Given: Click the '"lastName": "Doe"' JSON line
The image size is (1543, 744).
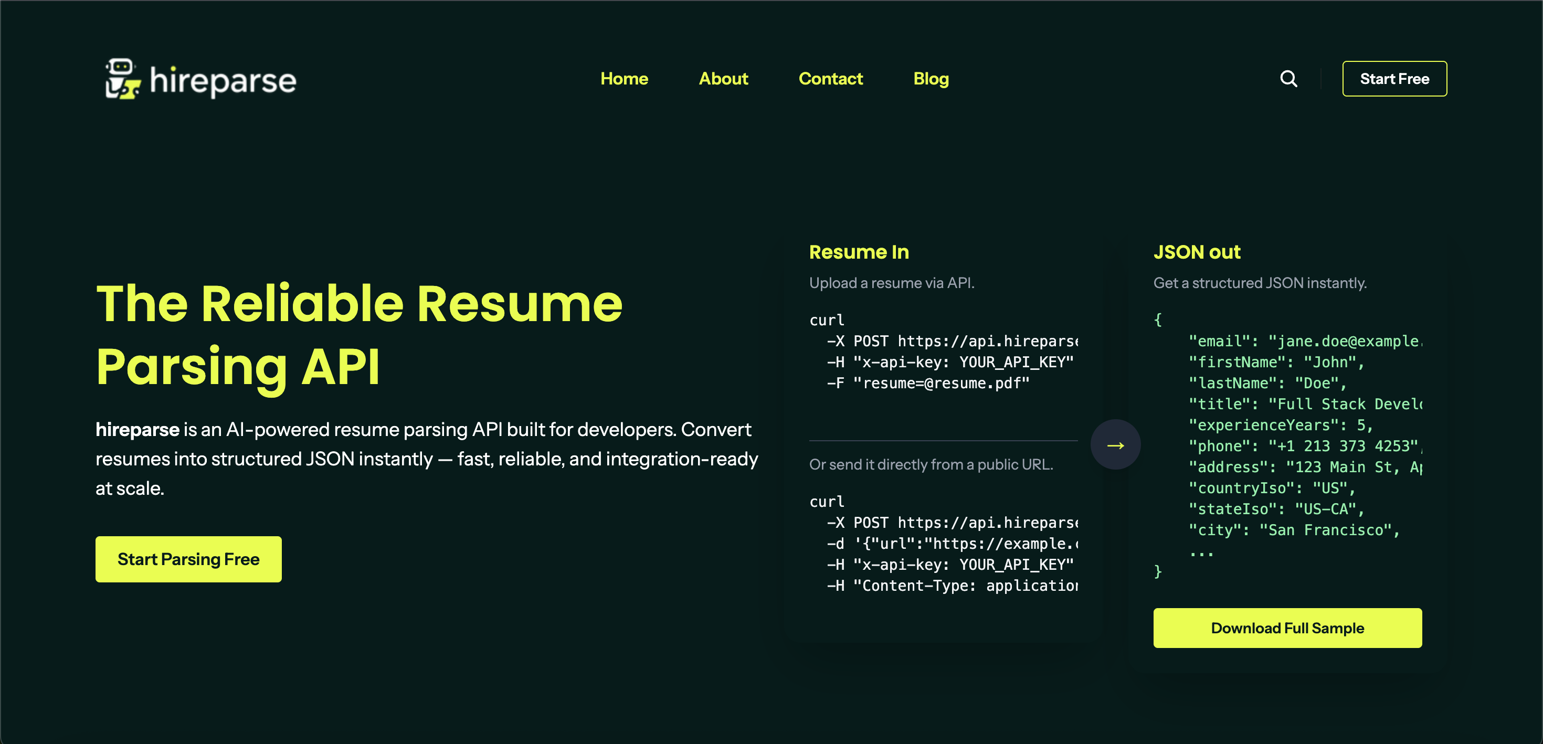Looking at the screenshot, I should [x=1267, y=384].
